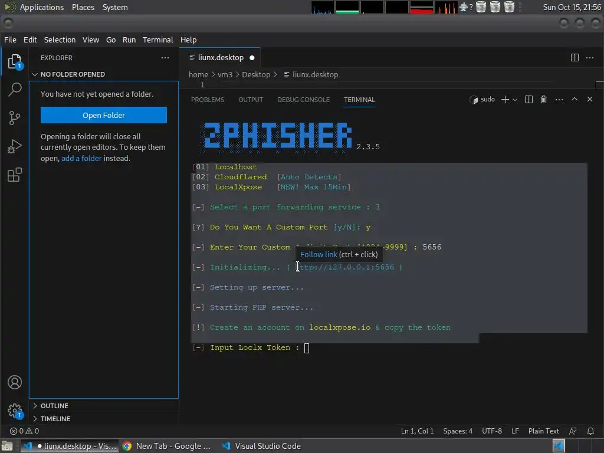Image resolution: width=604 pixels, height=453 pixels.
Task: Open the Run menu
Action: click(129, 40)
